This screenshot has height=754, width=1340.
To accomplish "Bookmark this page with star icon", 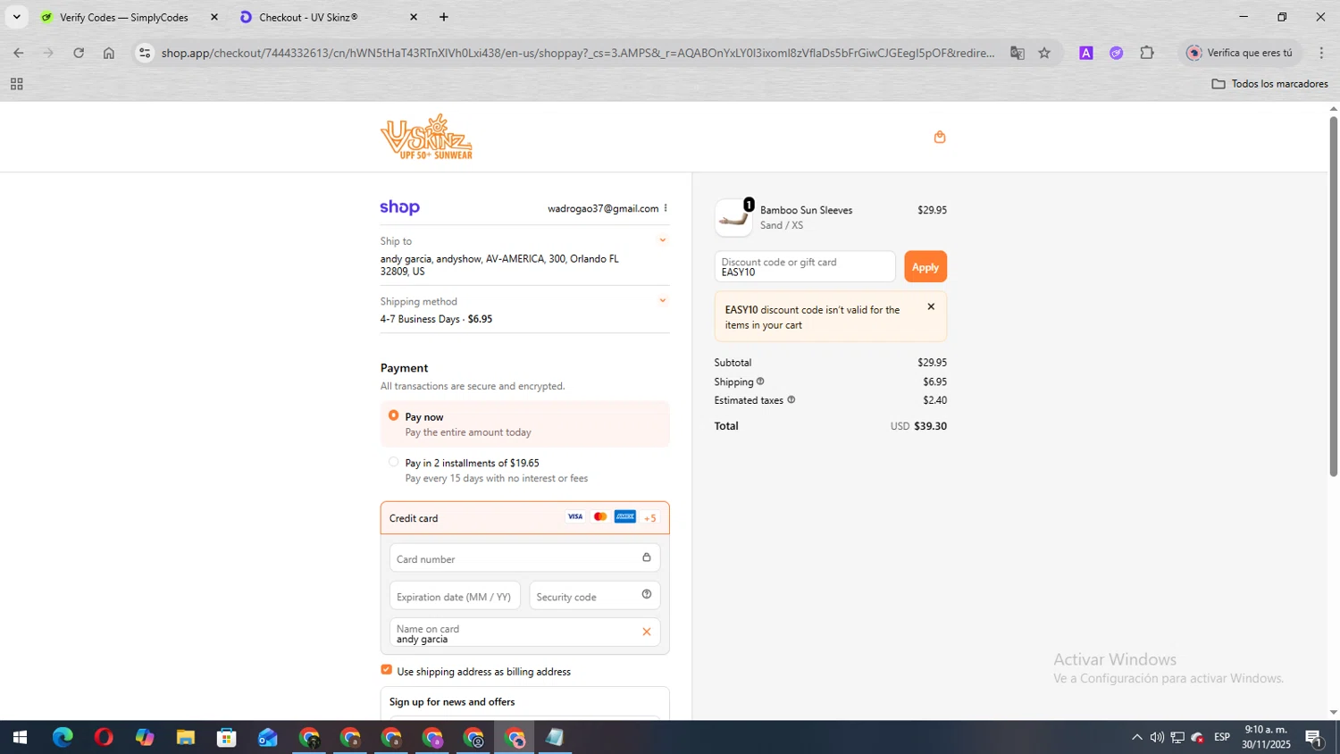I will coord(1044,53).
